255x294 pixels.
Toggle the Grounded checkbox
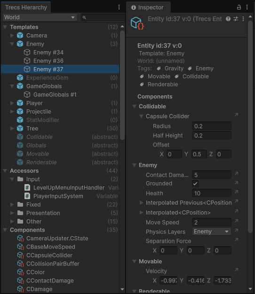[195, 184]
